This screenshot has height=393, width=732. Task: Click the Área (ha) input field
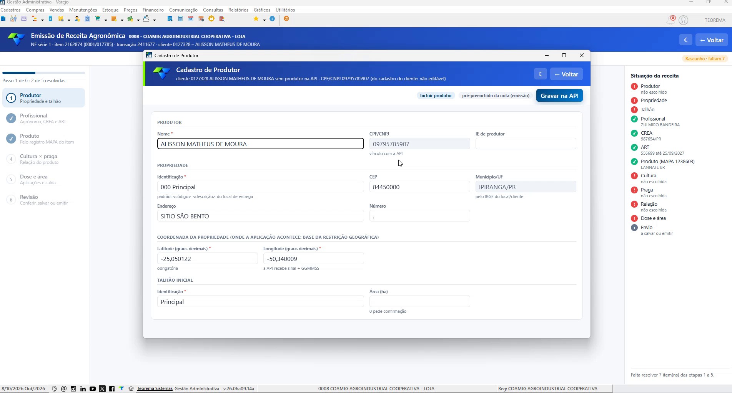tap(419, 302)
